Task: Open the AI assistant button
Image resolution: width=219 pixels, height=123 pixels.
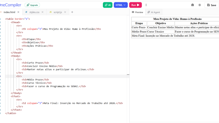Action: [x=108, y=5]
